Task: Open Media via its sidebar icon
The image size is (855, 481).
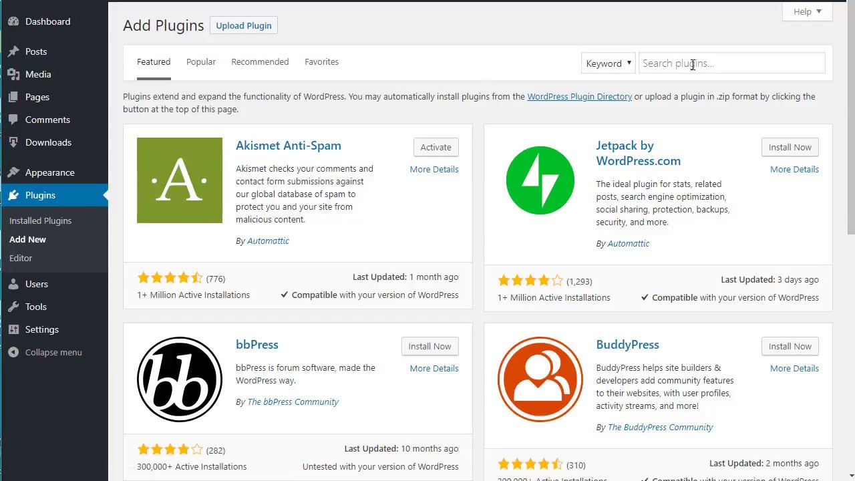Action: pos(13,74)
